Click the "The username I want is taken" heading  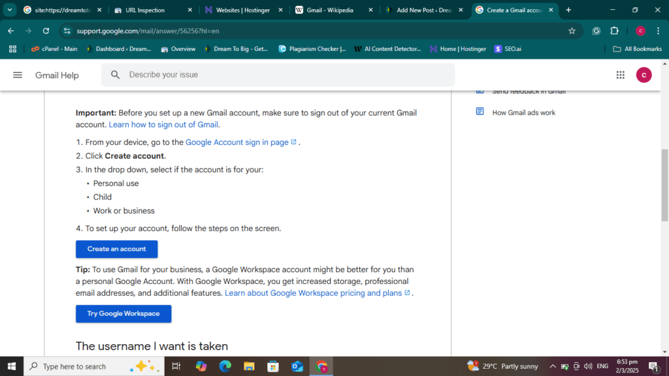pyautogui.click(x=152, y=346)
